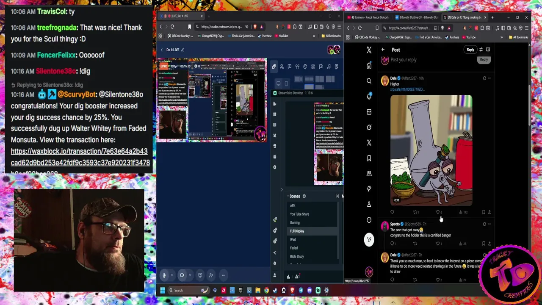This screenshot has width=542, height=305.
Task: Open the Restream QR code panel icon
Action: [313, 67]
